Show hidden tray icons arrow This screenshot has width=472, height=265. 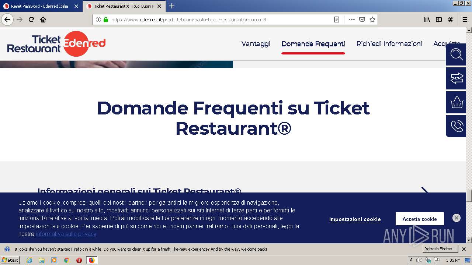click(411, 260)
